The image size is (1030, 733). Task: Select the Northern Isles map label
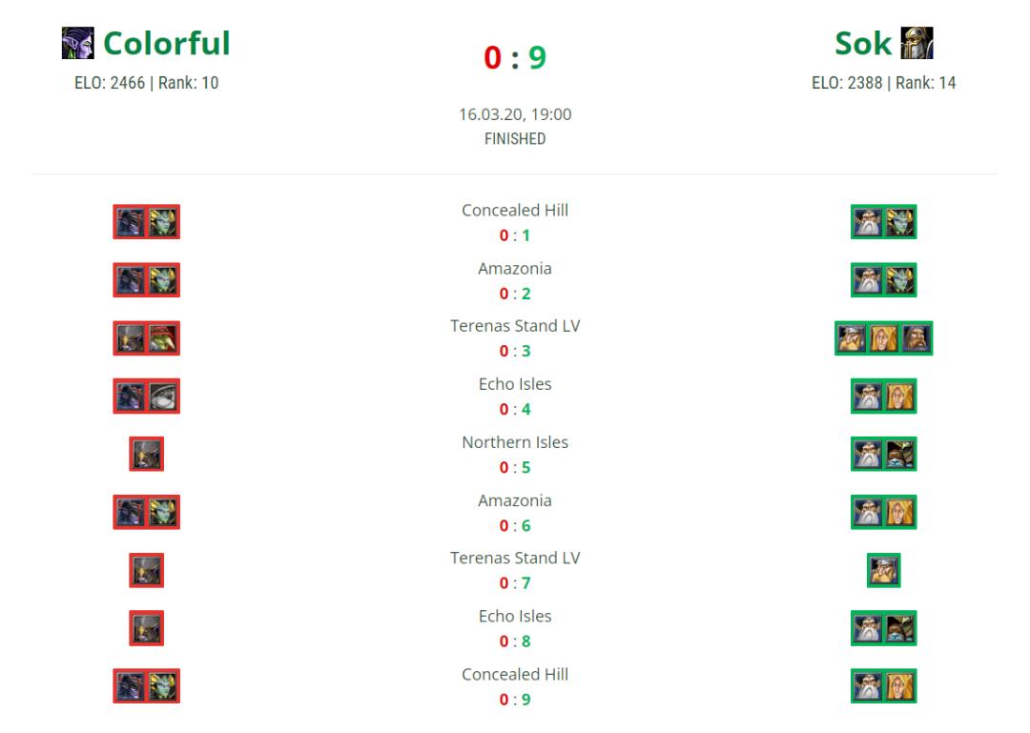(515, 442)
